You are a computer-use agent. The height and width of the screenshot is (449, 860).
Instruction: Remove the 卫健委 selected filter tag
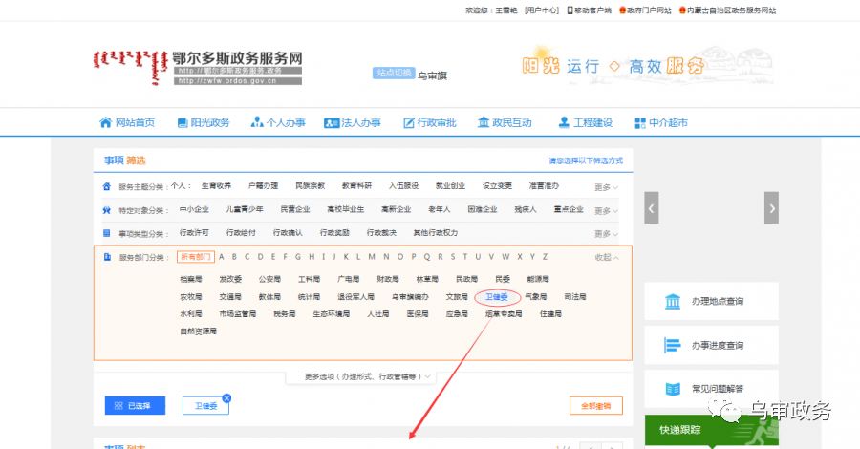(226, 398)
